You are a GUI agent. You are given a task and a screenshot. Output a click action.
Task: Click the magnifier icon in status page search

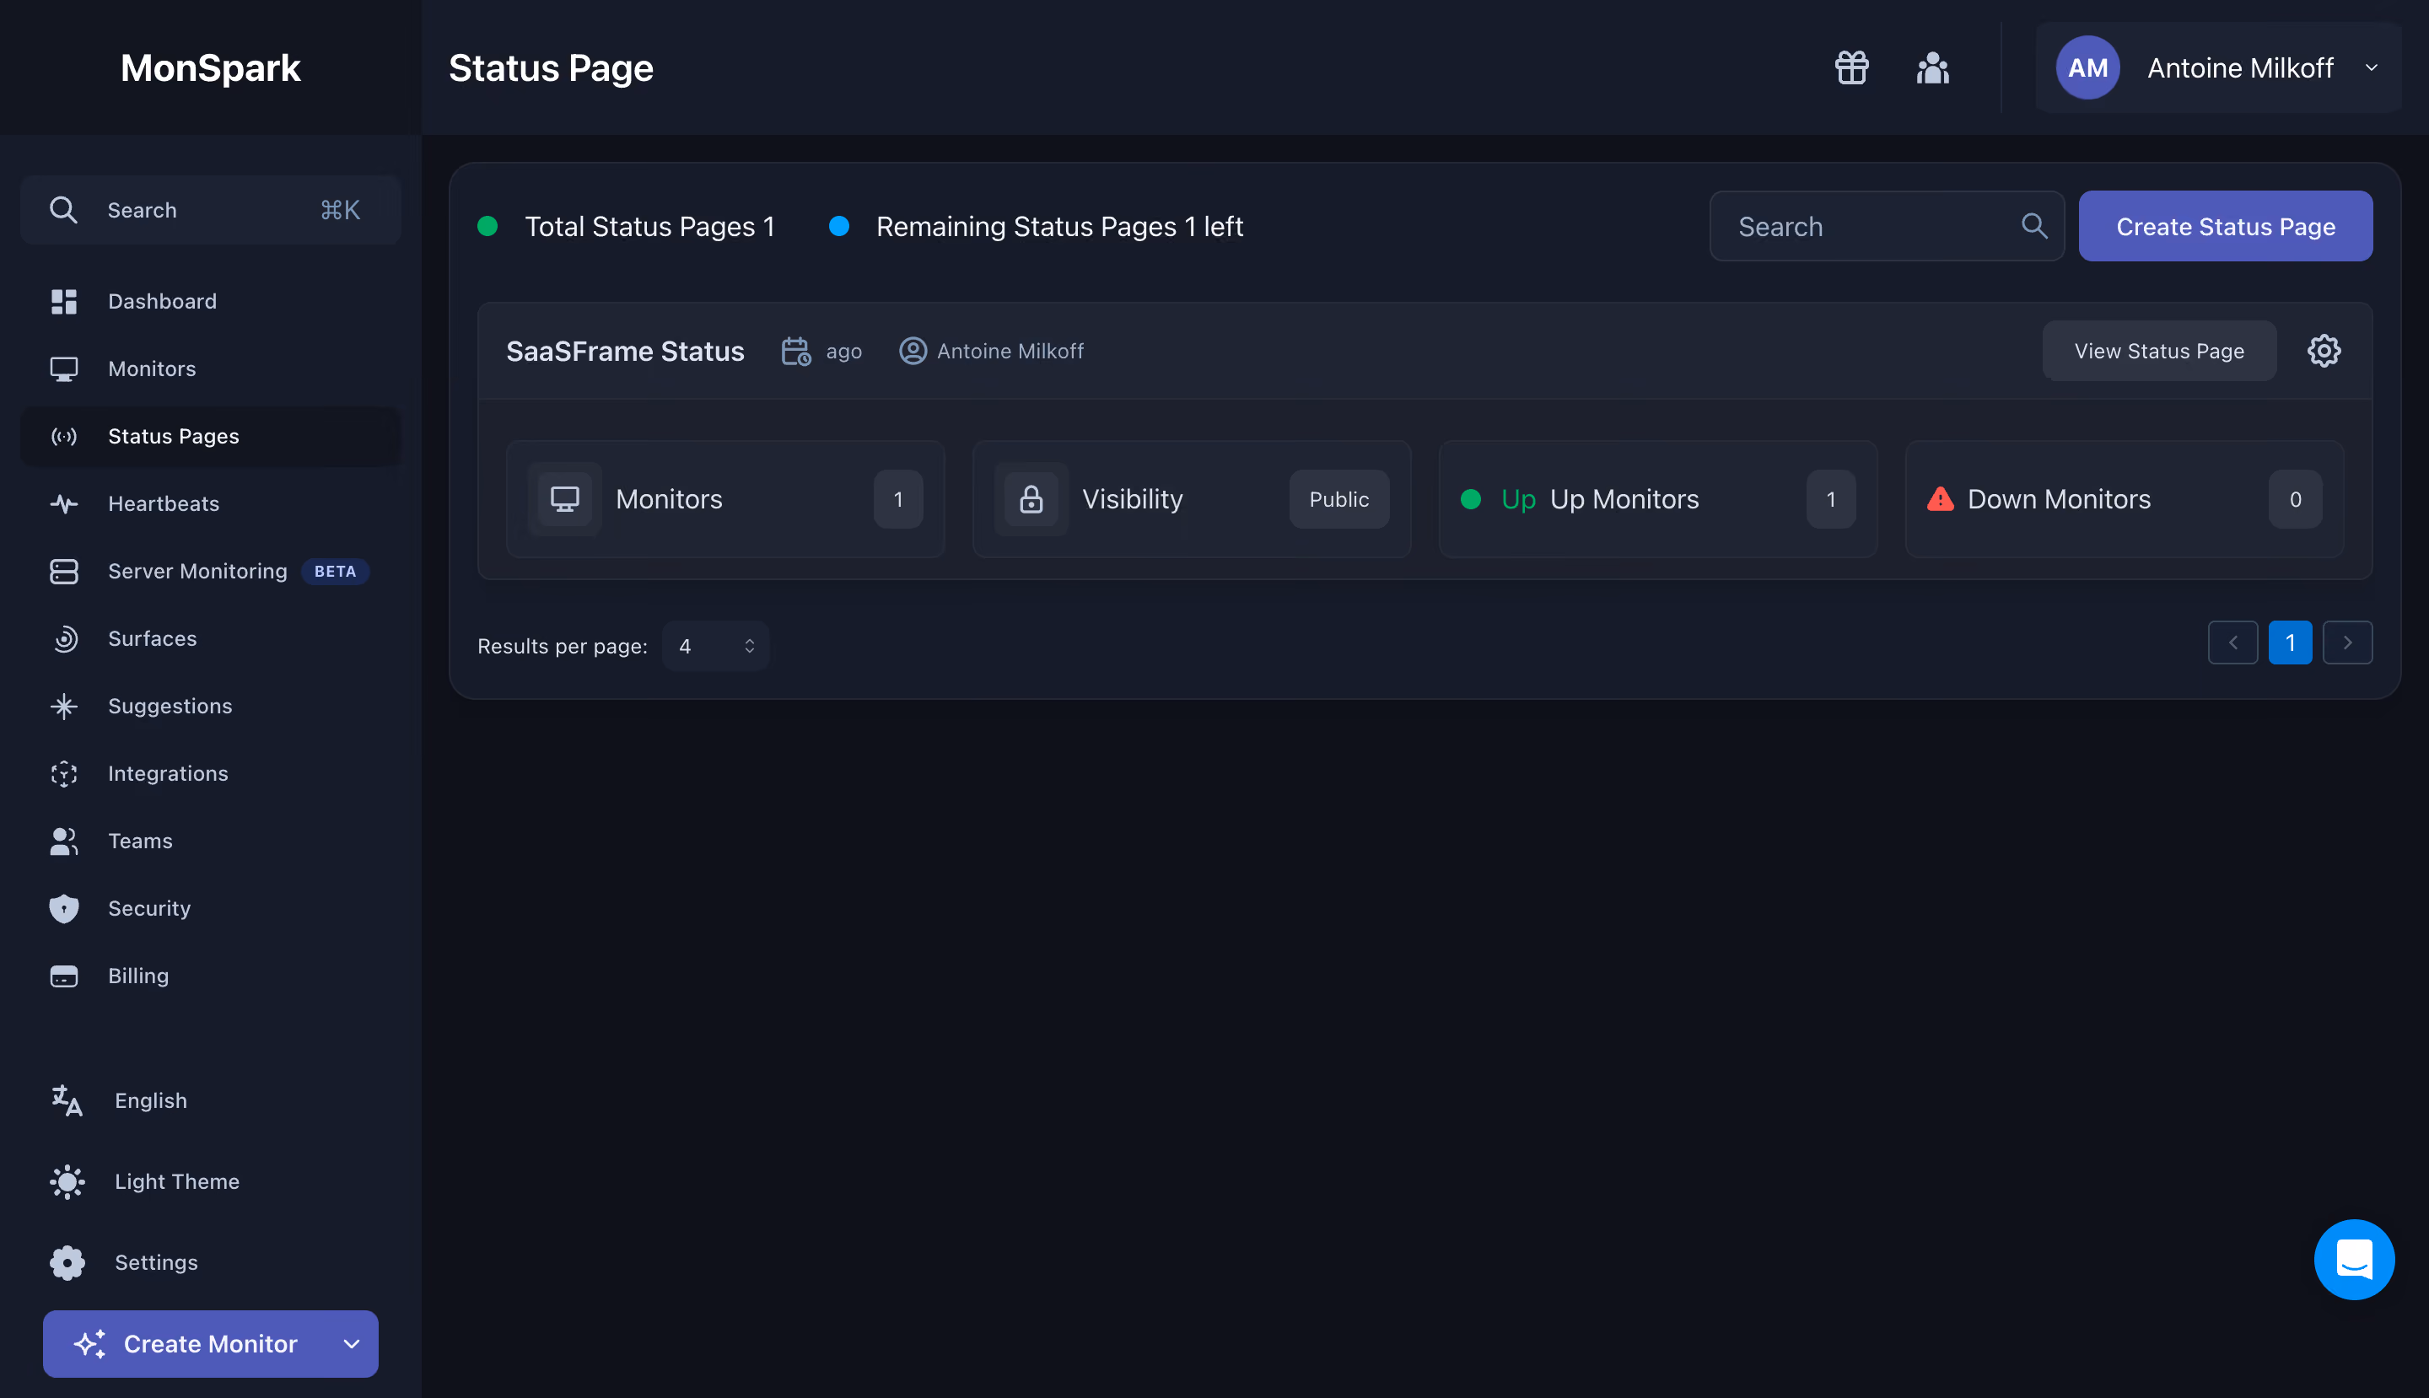[x=2034, y=226]
